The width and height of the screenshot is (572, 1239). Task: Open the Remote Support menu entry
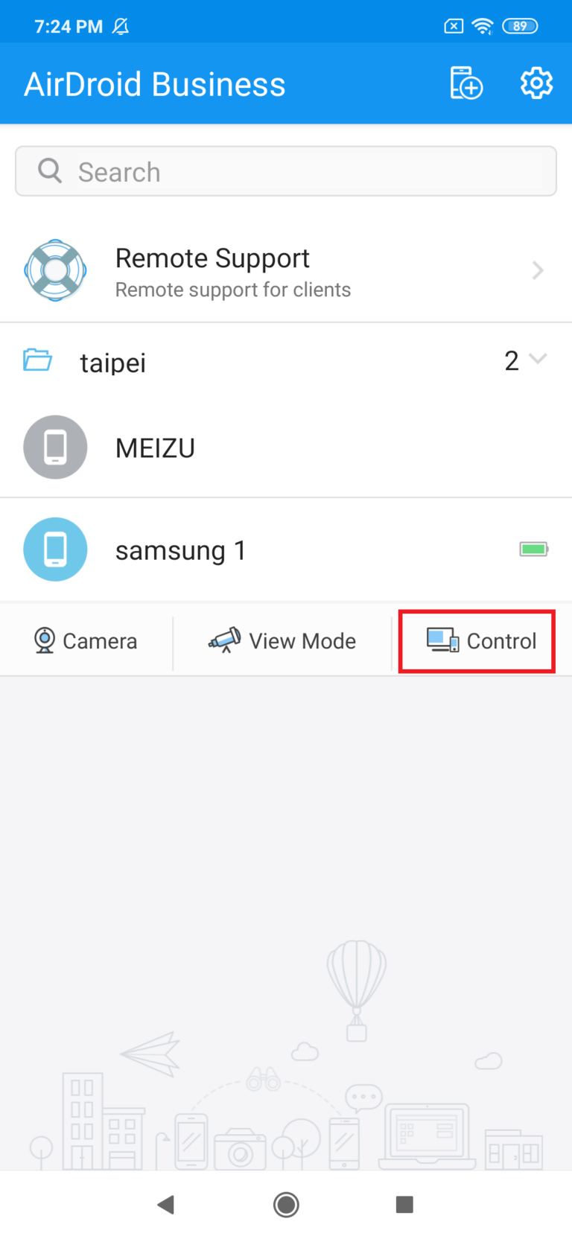tap(286, 270)
